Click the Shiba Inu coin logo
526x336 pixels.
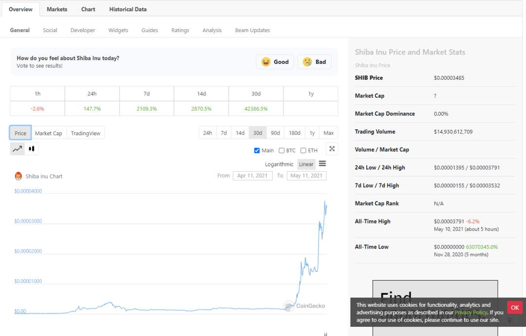pos(19,176)
